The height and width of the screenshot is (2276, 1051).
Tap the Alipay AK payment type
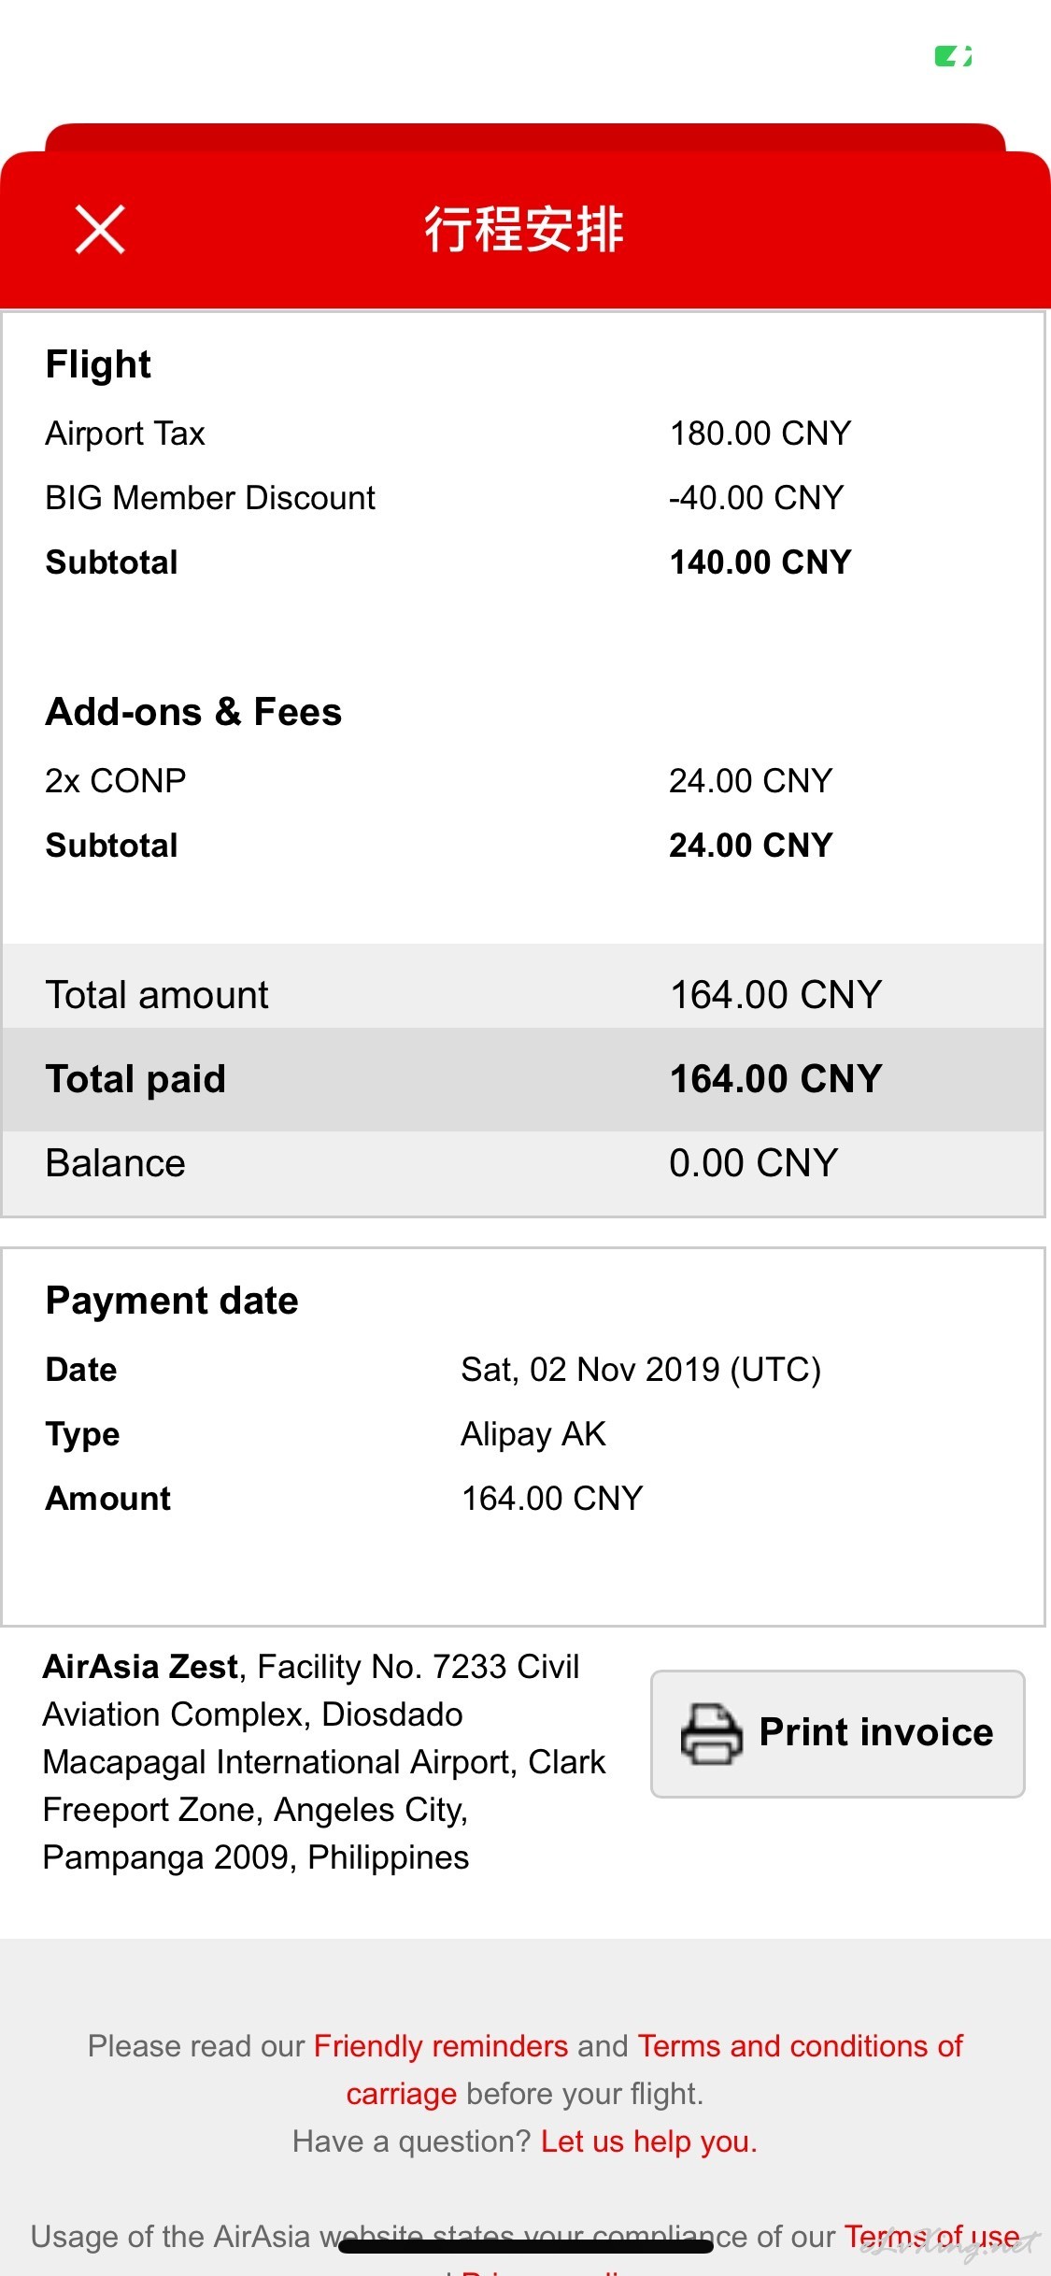point(533,1434)
